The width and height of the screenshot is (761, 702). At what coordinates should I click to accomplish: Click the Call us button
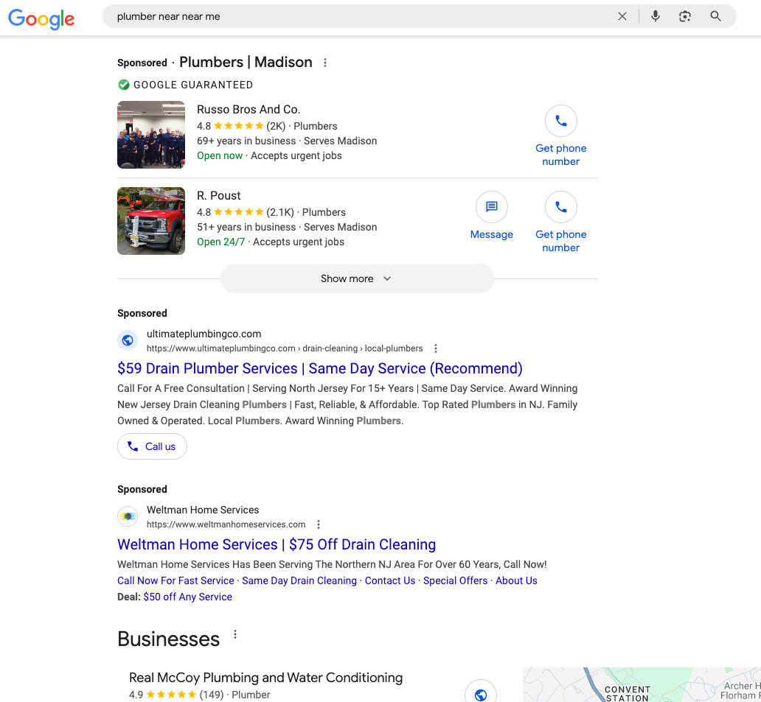coord(152,446)
